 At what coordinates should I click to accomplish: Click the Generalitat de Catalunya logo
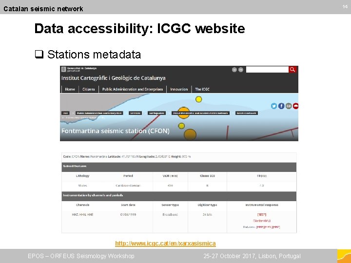tap(79, 69)
